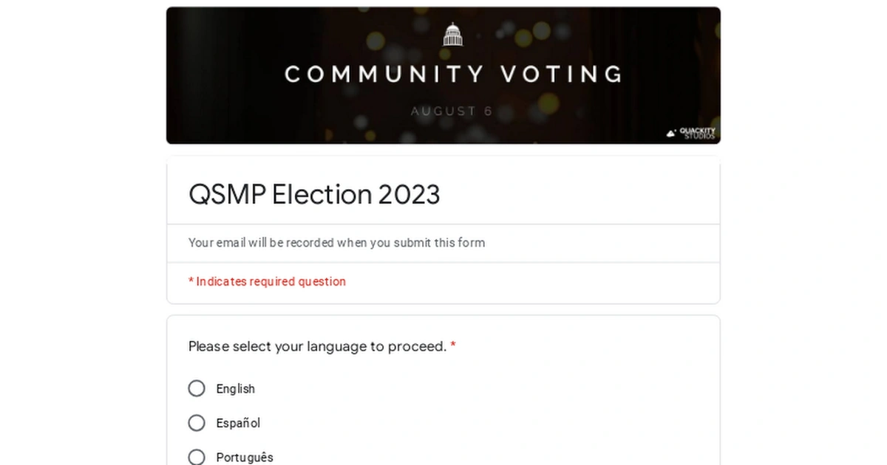Click the Quackity Studios logo
Screen dimensions: 887x465
(693, 133)
